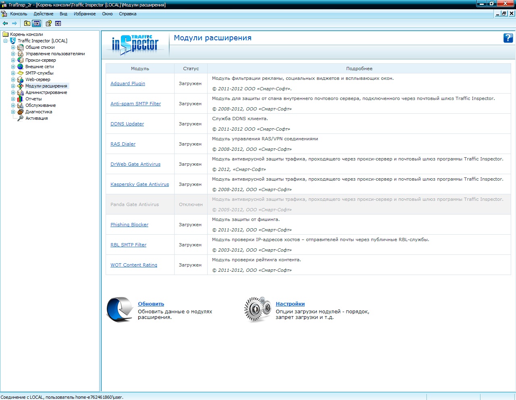The width and height of the screenshot is (516, 400).
Task: Click the Обслуживание tree icon
Action: pos(21,105)
